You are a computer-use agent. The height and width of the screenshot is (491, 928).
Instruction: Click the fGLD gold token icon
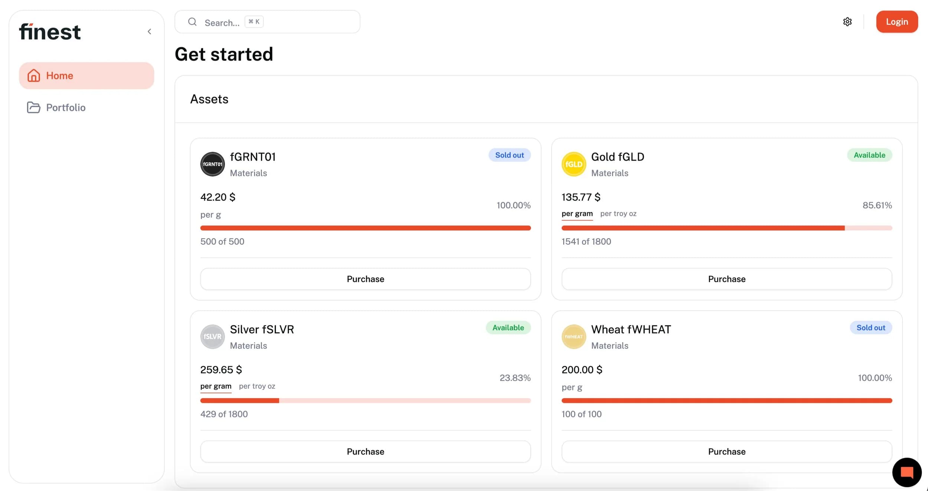click(x=574, y=164)
